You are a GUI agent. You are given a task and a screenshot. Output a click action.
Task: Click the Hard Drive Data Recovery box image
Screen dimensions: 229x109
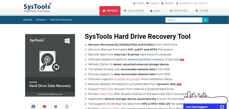tap(50, 65)
